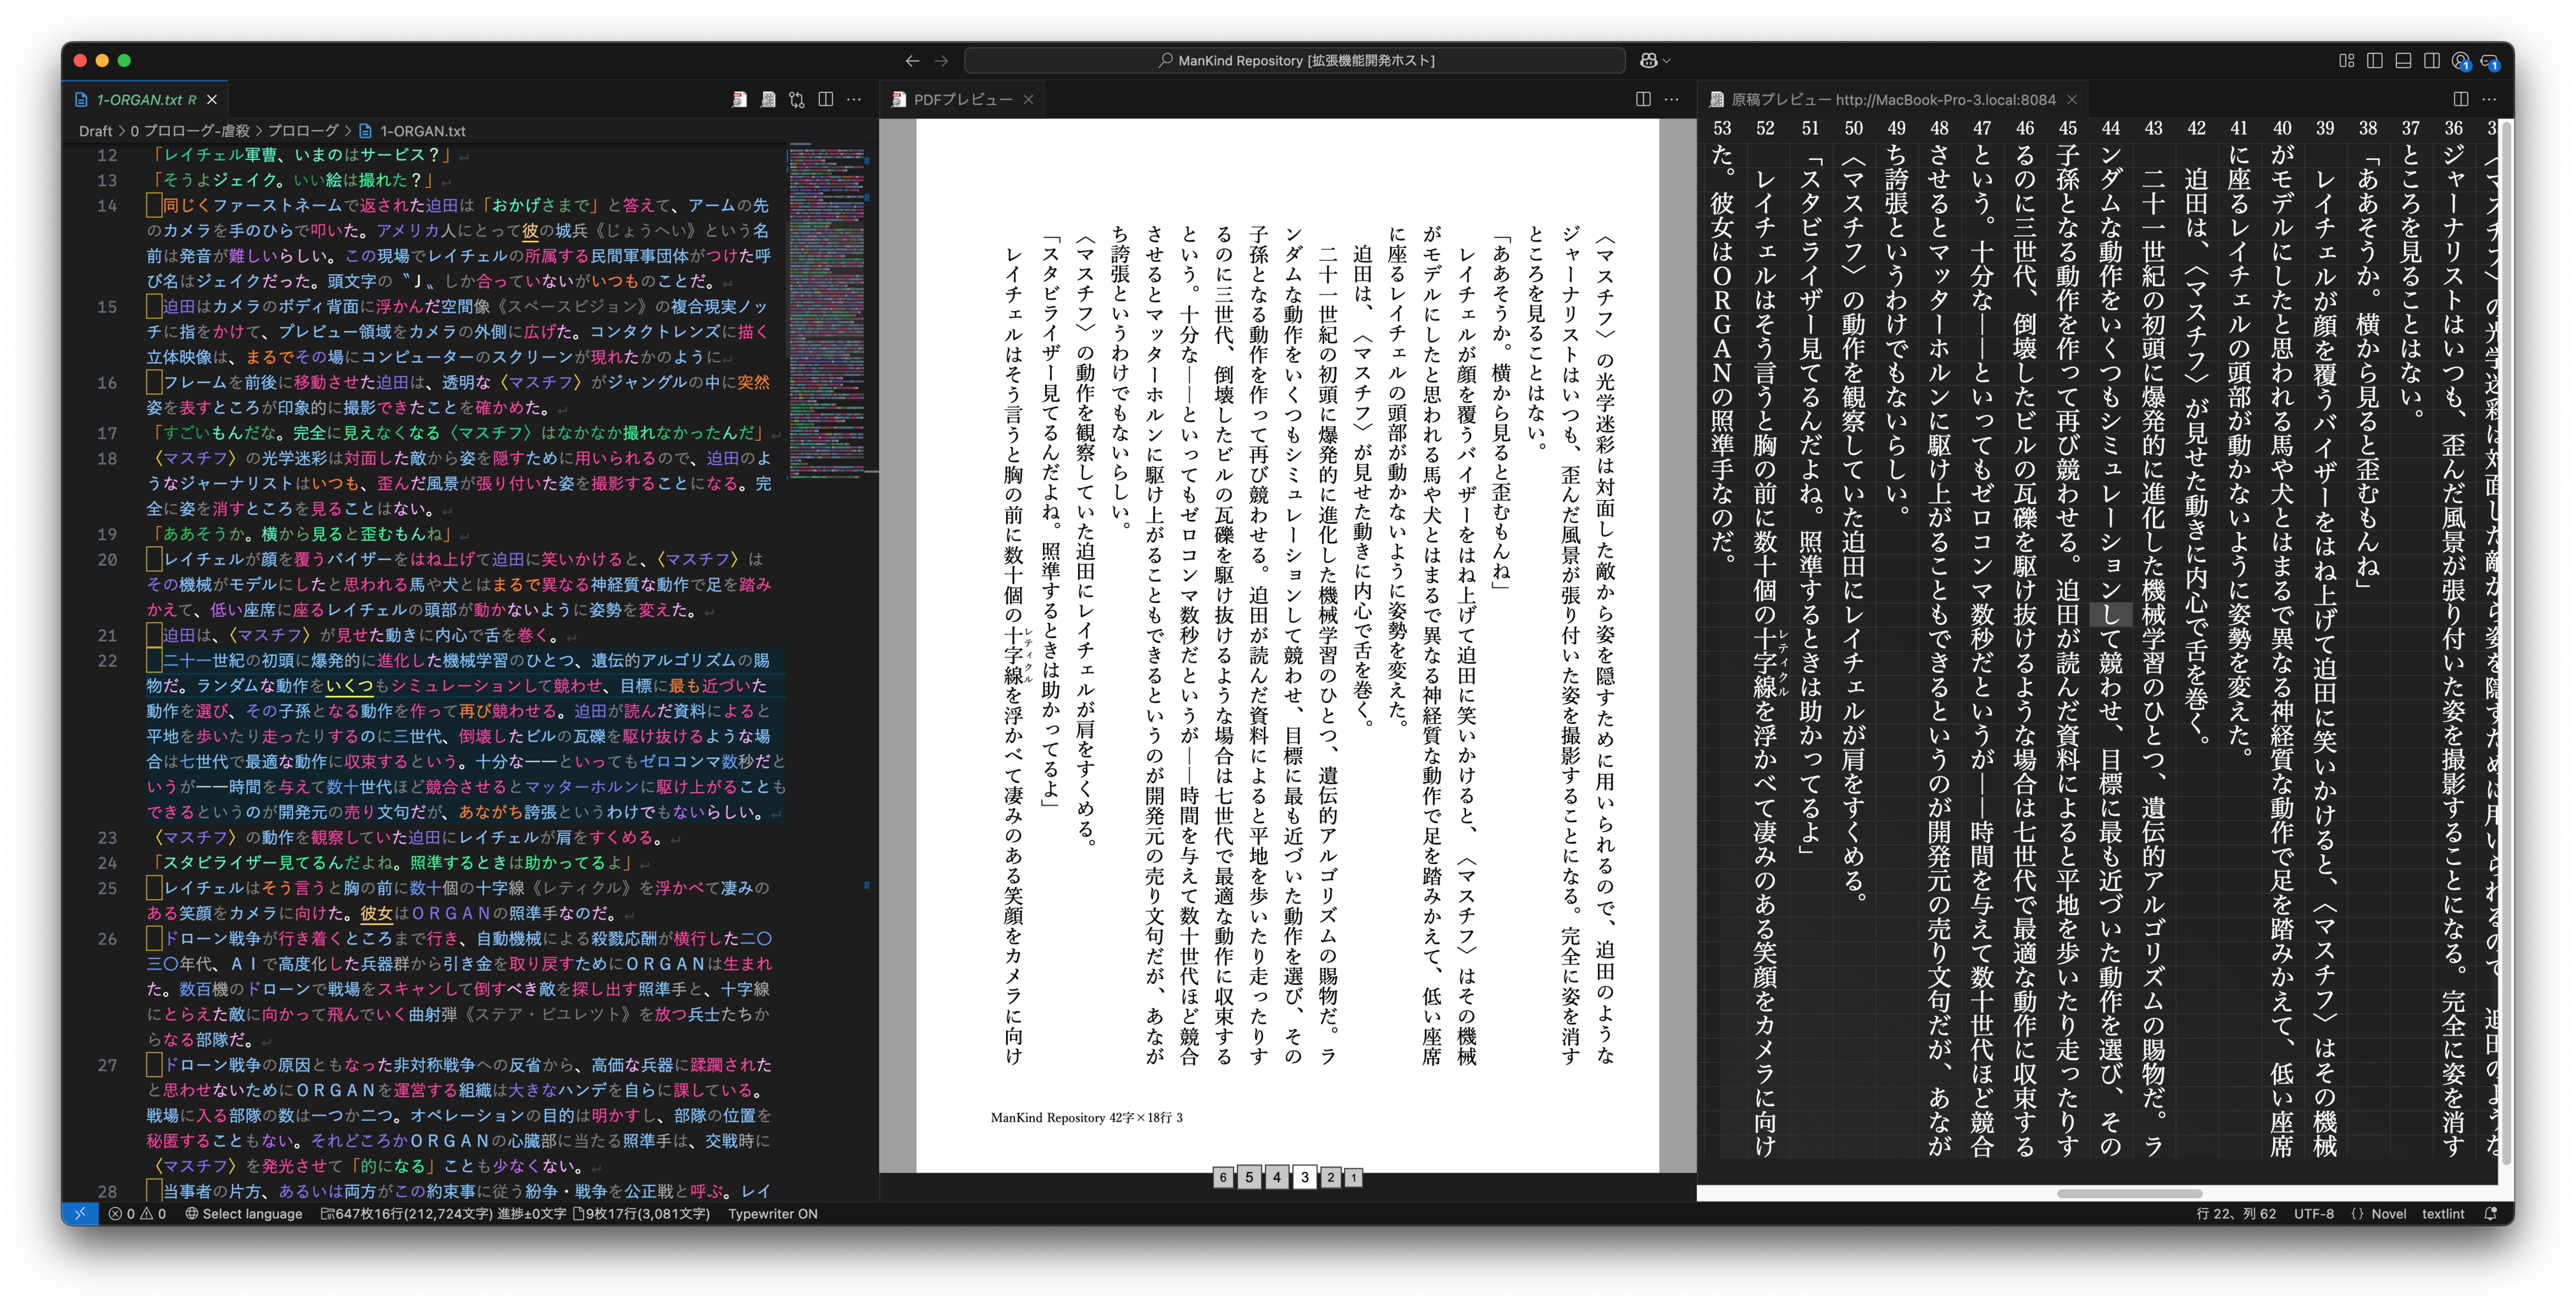The height and width of the screenshot is (1307, 2576).
Task: Jump to PDF page 5
Action: point(1249,1177)
